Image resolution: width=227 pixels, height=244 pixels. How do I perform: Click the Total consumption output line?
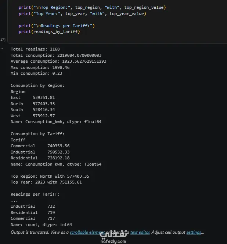(56, 55)
